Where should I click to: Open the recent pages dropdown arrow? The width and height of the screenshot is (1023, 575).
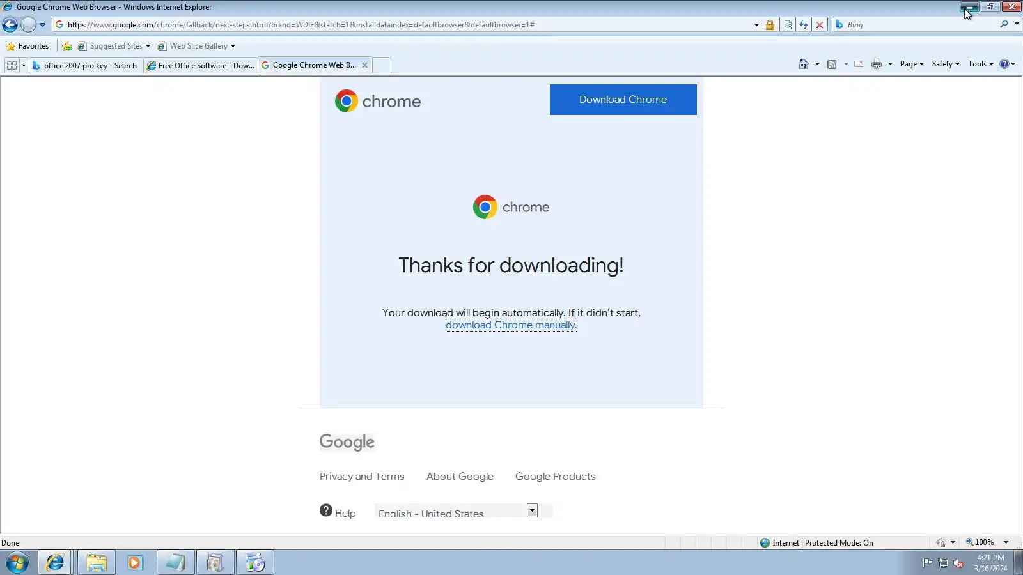tap(42, 25)
